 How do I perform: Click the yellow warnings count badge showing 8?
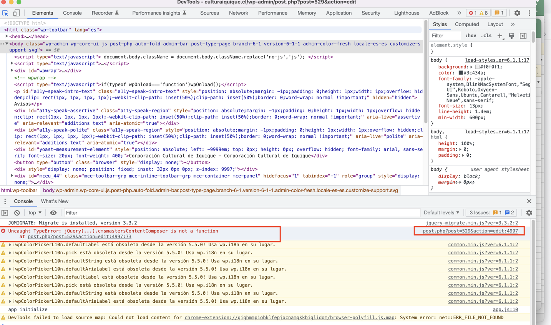(x=484, y=13)
